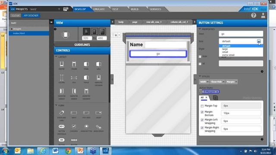
Task: Uncheck the Margin-Left Wrapping checkbox
Action: coord(202,120)
